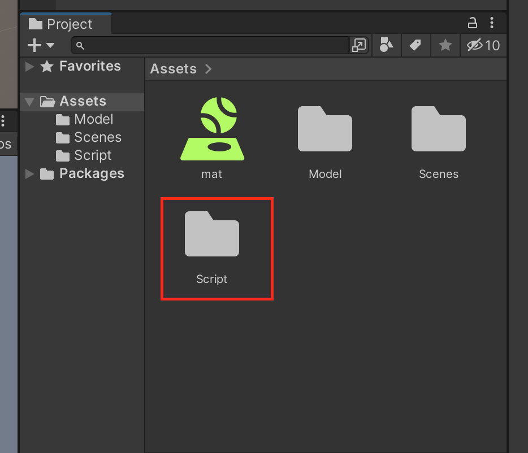
Task: Click the Search by Type icon
Action: click(x=386, y=45)
